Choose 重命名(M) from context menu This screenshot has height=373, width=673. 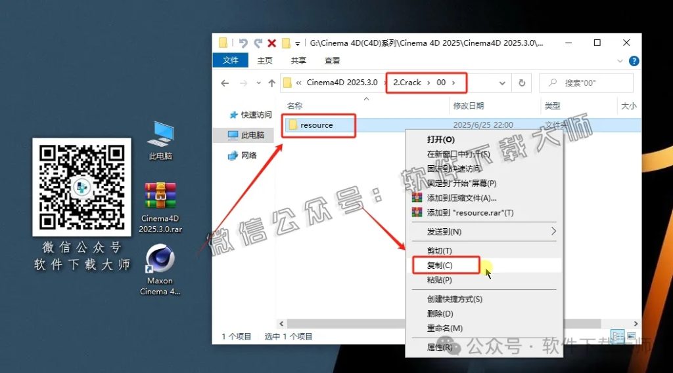tap(484, 328)
